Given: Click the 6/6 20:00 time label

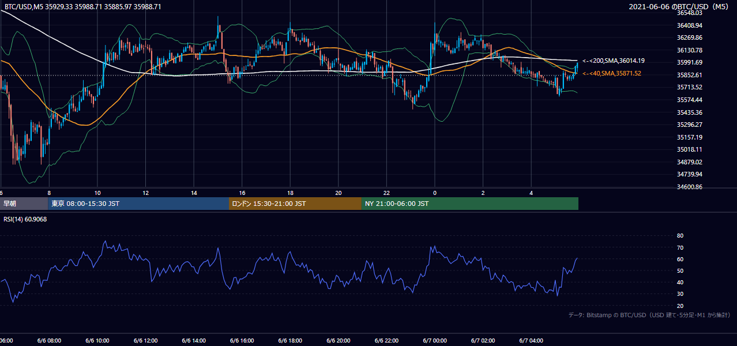Looking at the screenshot, I should (339, 341).
